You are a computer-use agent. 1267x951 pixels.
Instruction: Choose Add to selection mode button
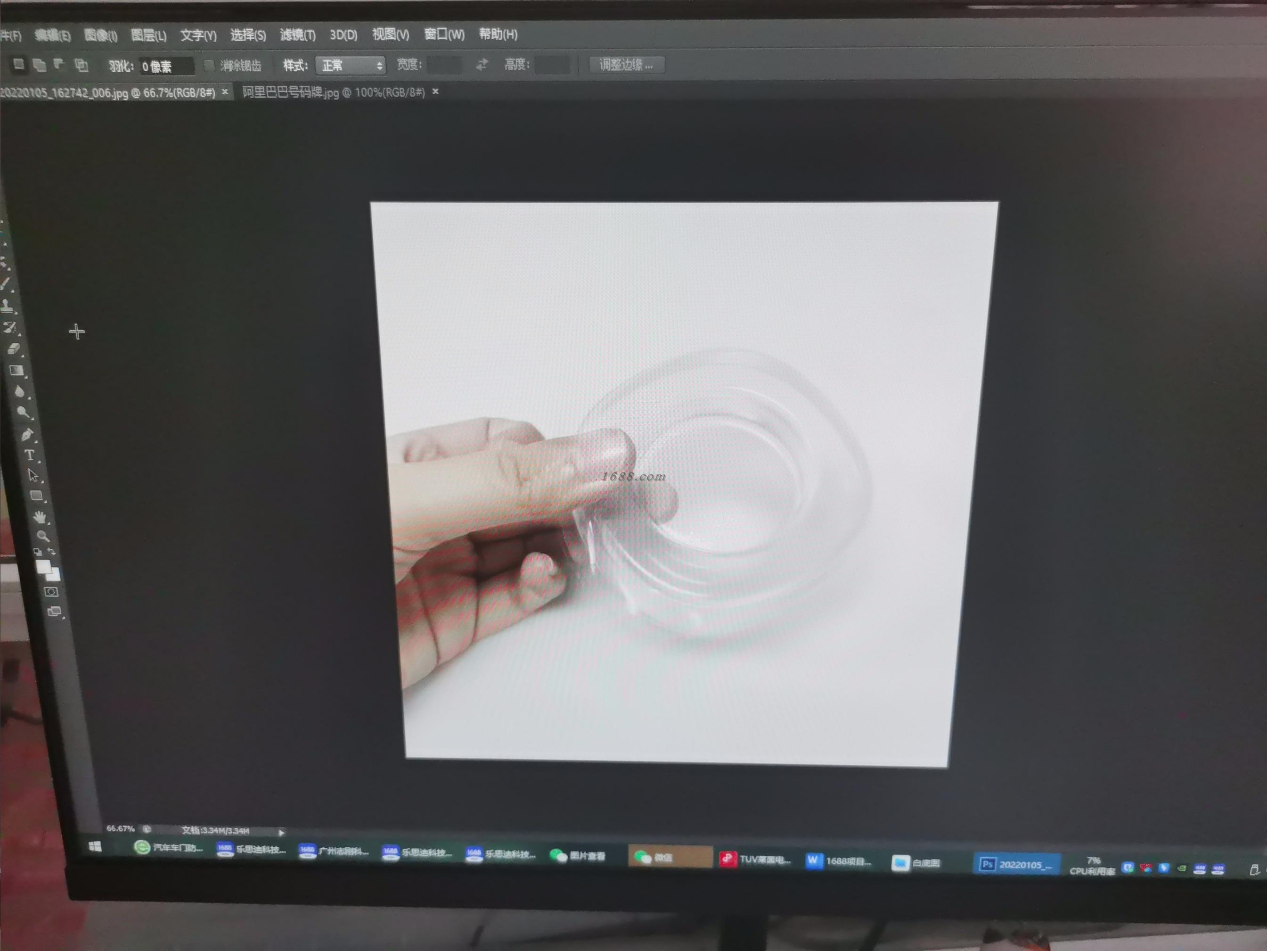39,65
